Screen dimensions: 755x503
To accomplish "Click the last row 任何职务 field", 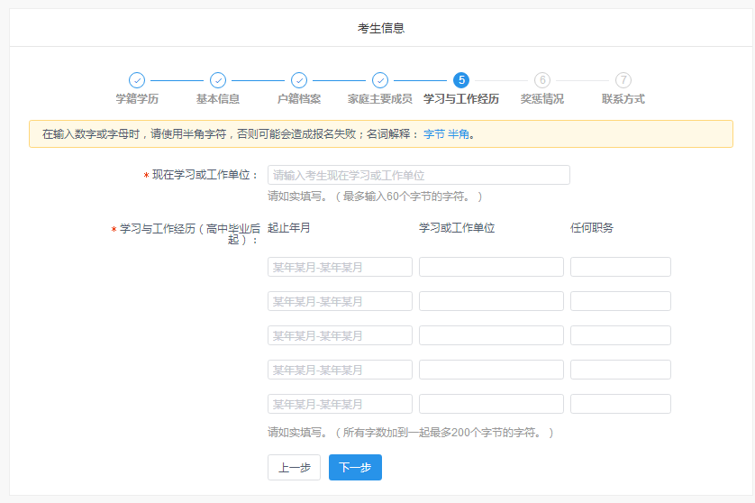I will (x=620, y=404).
